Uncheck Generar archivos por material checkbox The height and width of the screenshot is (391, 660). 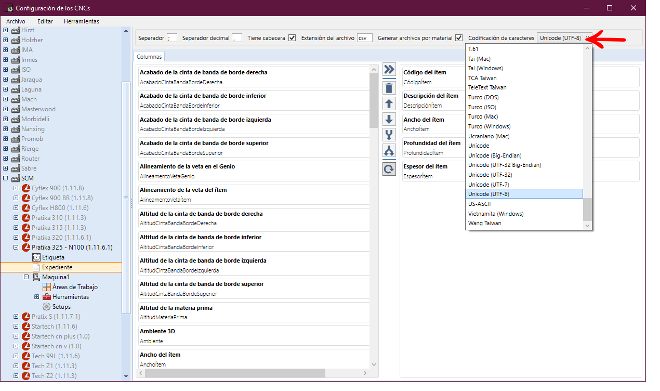point(459,38)
